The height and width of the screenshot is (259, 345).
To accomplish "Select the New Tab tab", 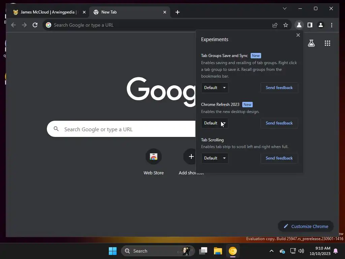I will coord(130,12).
